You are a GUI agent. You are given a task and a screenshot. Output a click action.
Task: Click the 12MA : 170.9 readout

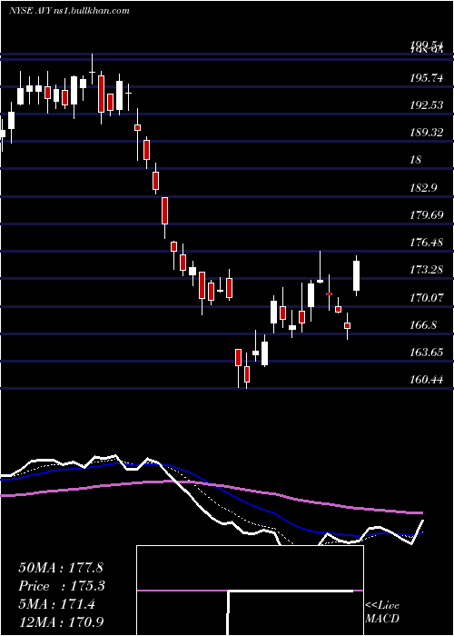[x=63, y=621]
